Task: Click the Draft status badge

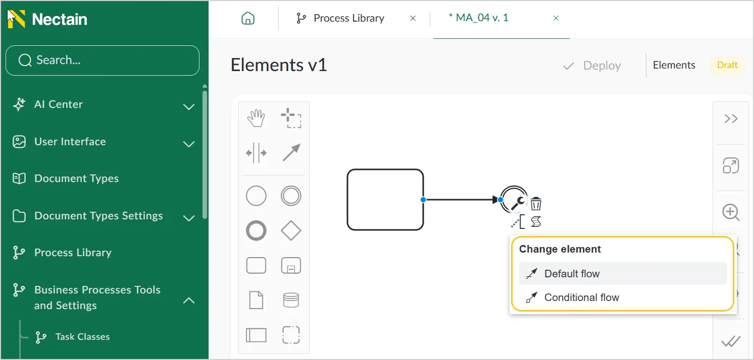Action: coord(727,65)
